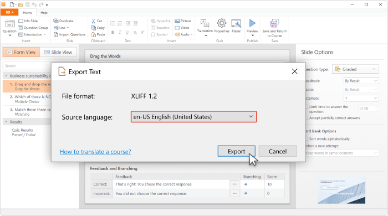The width and height of the screenshot is (388, 216).
Task: Enable Limit time to answer checkbox
Action: [x=307, y=107]
